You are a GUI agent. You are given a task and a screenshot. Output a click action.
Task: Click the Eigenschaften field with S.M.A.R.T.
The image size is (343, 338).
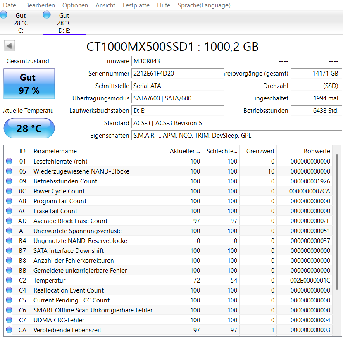[237, 136]
